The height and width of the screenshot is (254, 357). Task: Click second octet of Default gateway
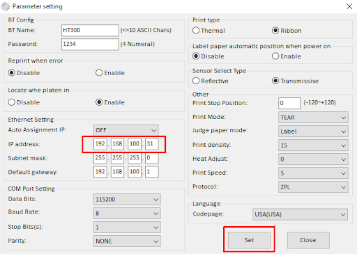point(117,172)
